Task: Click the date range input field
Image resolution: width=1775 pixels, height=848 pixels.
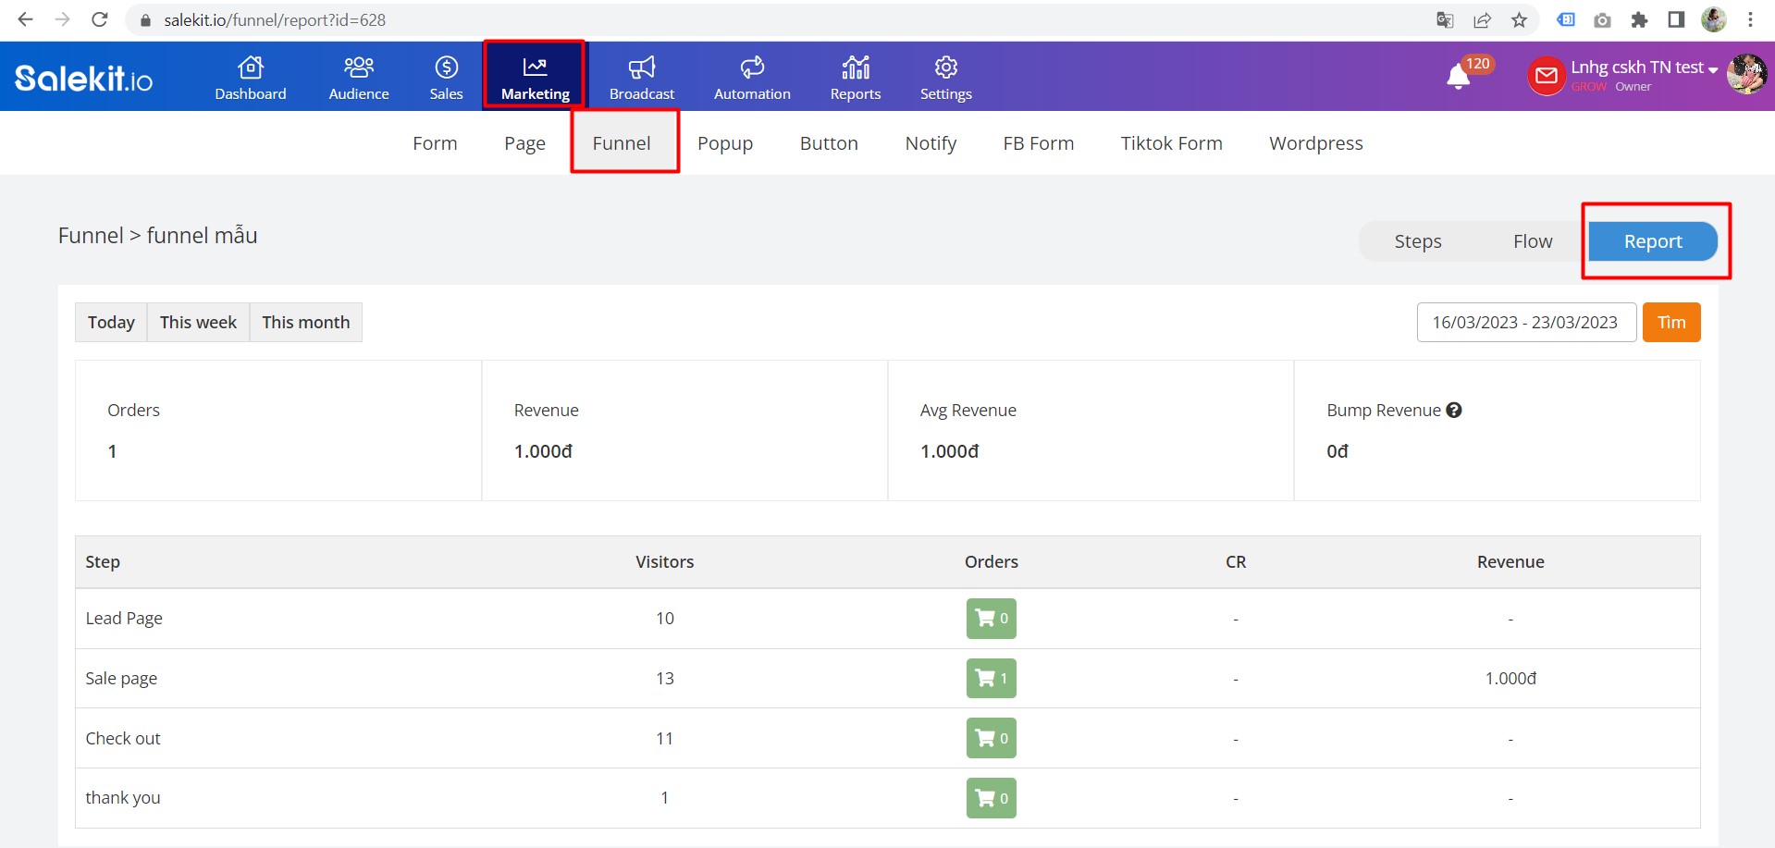Action: tap(1526, 322)
